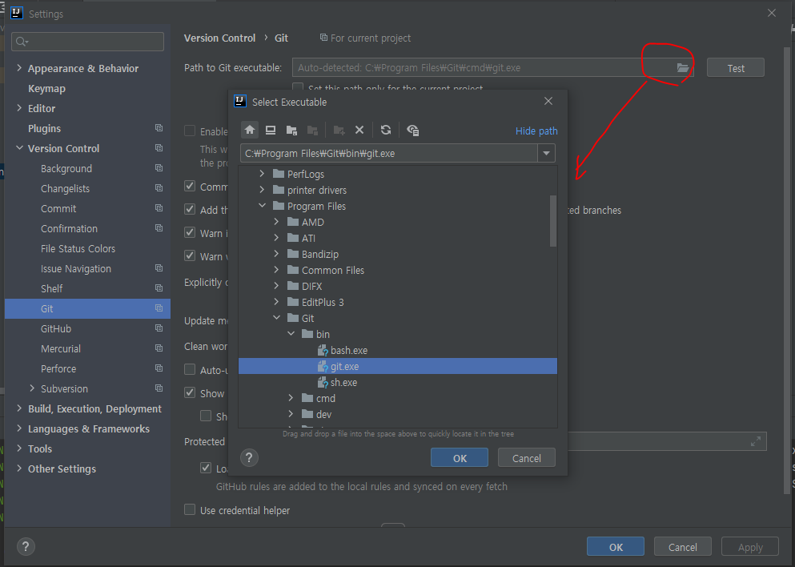
Task: Click OK in Select Executable dialog
Action: tap(460, 458)
